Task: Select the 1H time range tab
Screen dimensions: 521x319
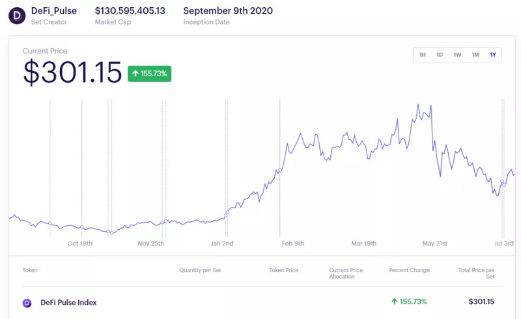Action: click(x=423, y=55)
